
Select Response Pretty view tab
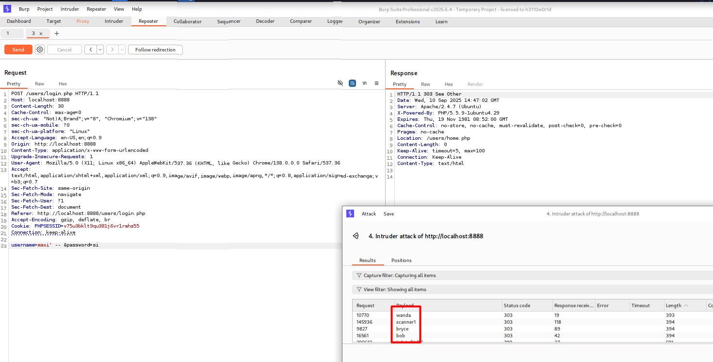(400, 84)
